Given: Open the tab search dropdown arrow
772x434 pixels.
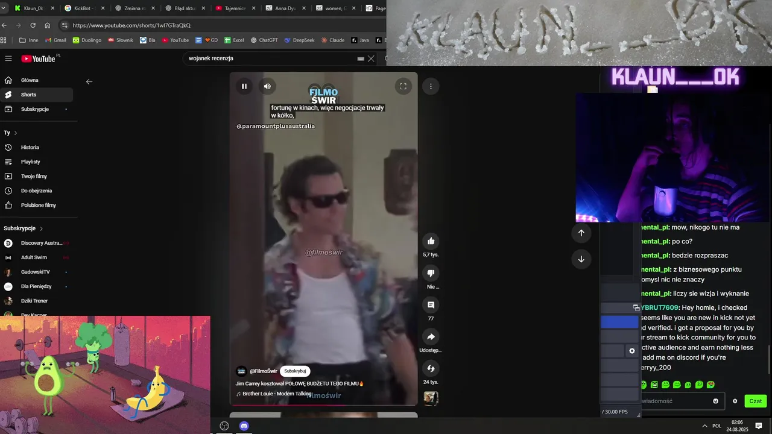Looking at the screenshot, I should [5, 8].
